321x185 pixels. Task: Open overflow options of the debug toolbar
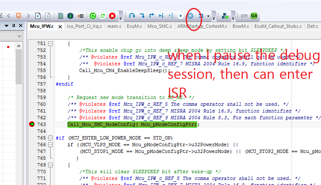214,19
